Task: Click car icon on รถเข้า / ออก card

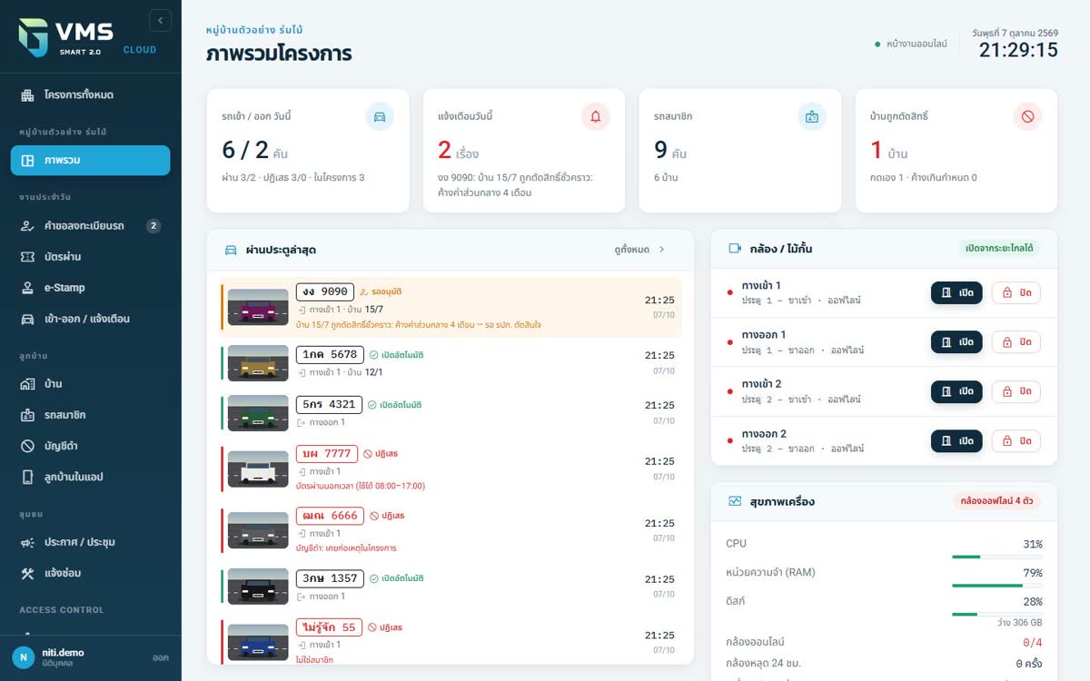Action: point(380,116)
